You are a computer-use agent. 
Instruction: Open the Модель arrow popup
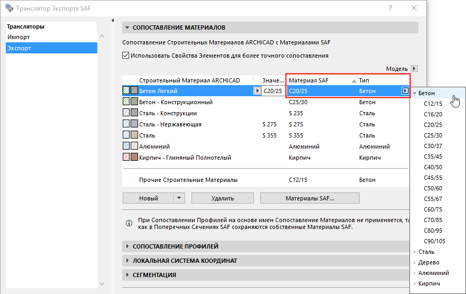click(x=414, y=69)
